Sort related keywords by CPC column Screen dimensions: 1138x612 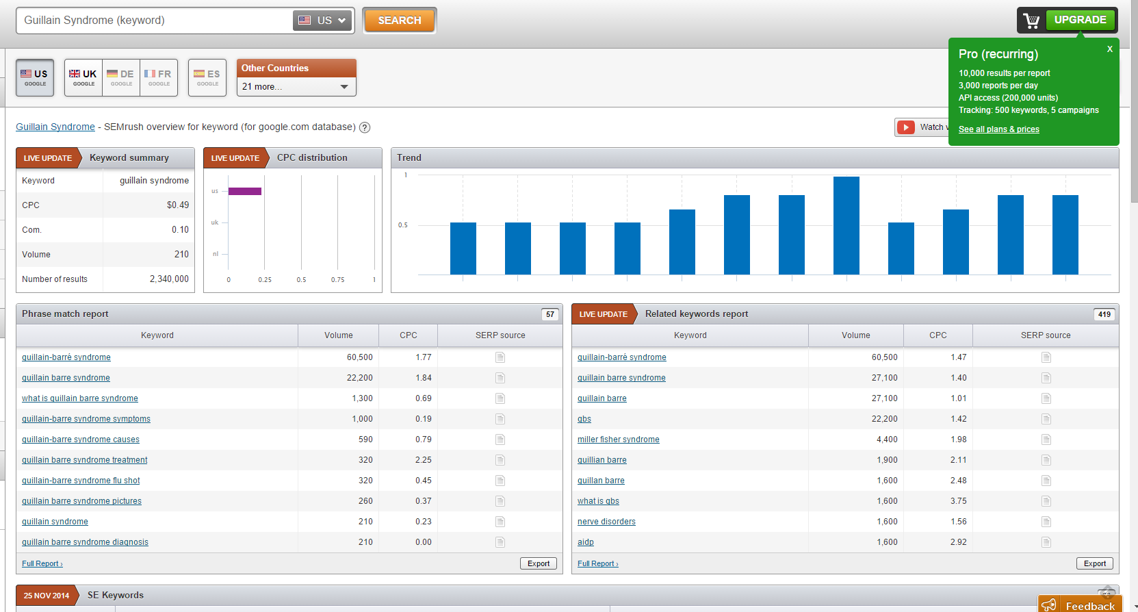pos(938,335)
